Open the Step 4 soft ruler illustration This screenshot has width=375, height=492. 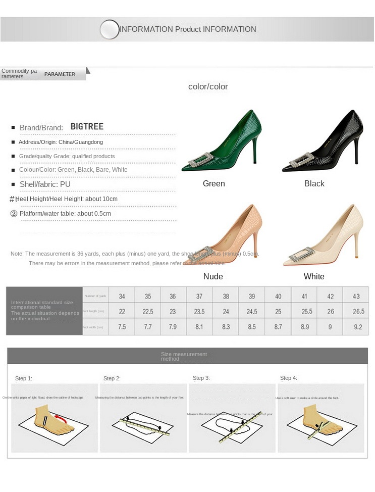pyautogui.click(x=321, y=418)
